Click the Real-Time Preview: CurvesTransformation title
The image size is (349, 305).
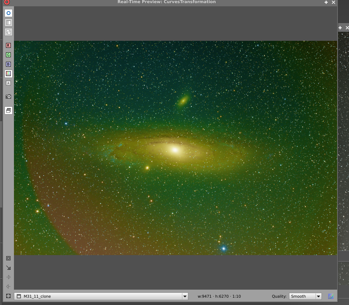(x=167, y=2)
